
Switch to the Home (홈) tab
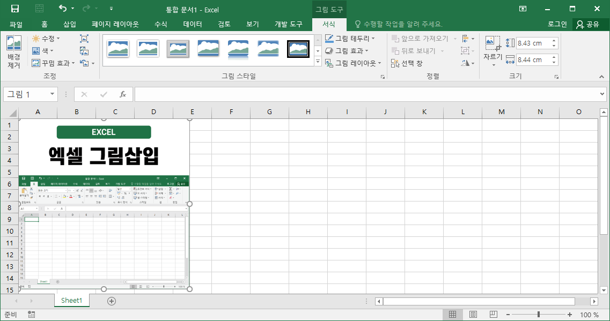[45, 24]
